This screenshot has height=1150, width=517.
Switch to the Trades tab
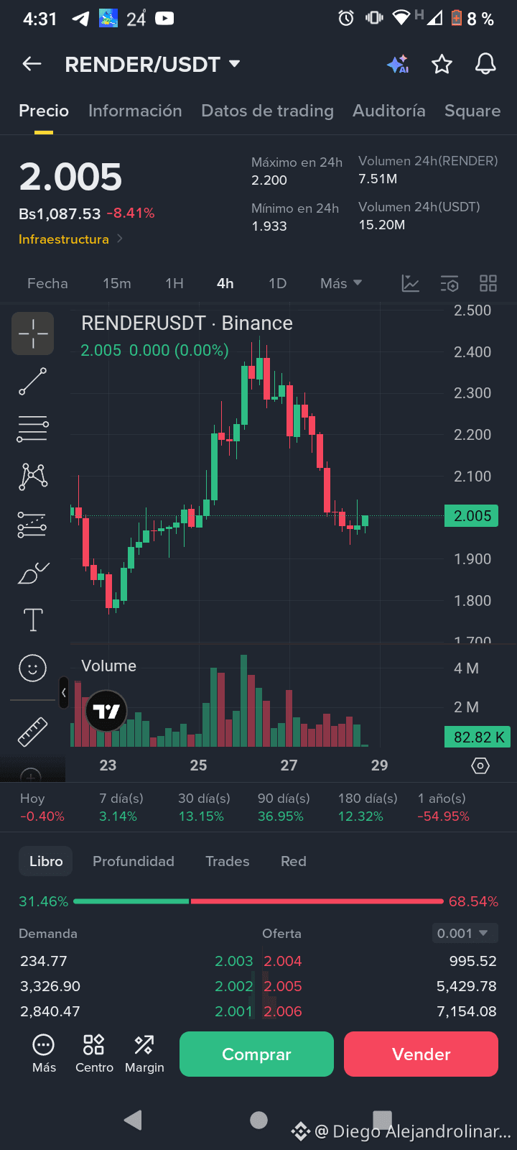click(x=228, y=861)
